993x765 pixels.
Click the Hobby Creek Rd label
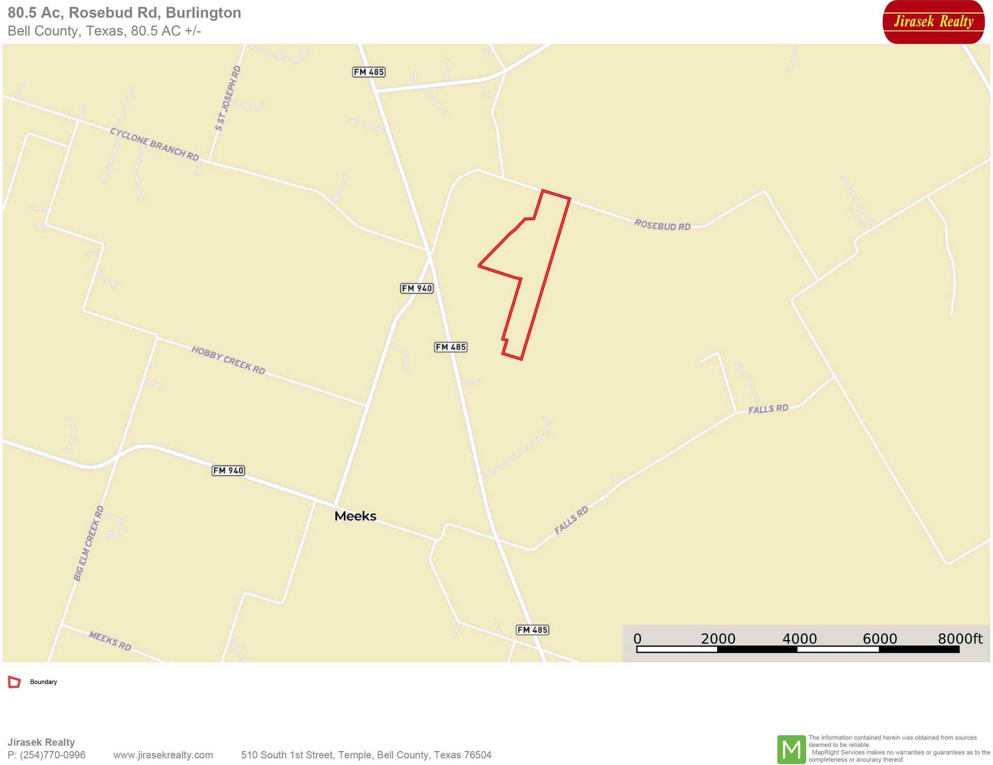click(x=228, y=360)
